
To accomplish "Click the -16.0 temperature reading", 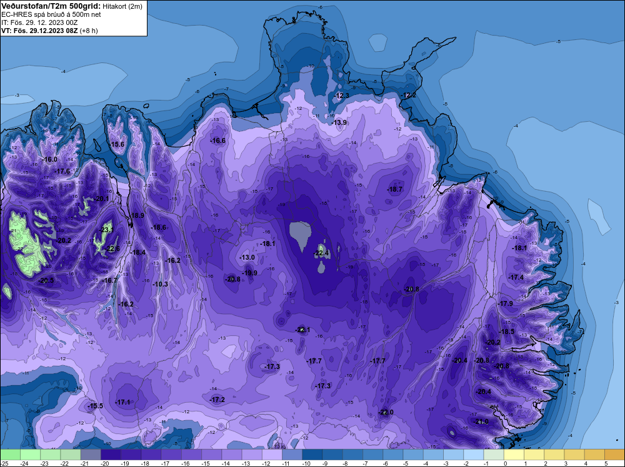I will pyautogui.click(x=50, y=159).
